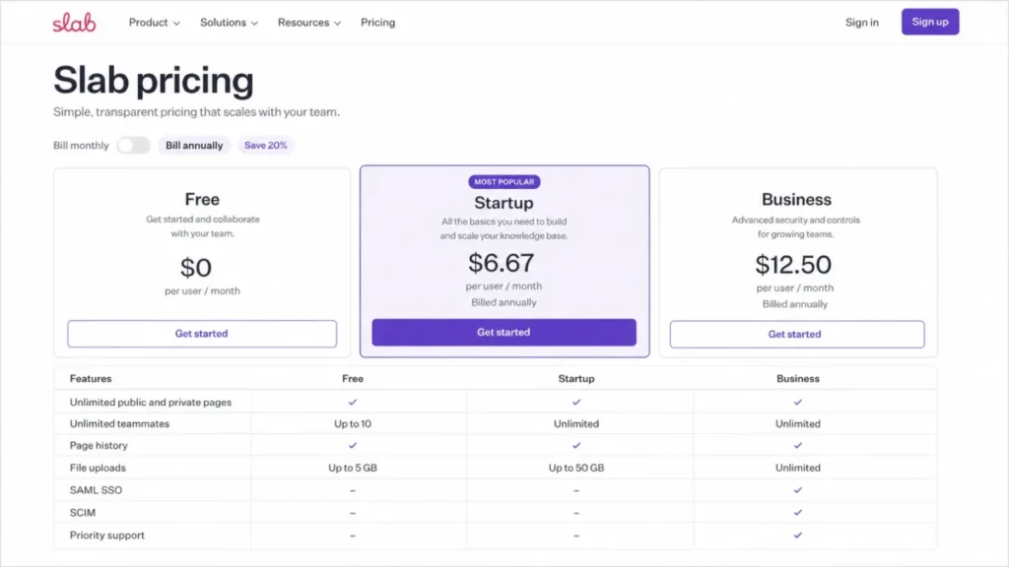Click the 'Unlimited teammates' feature label
Viewport: 1009px width, 567px height.
(119, 424)
